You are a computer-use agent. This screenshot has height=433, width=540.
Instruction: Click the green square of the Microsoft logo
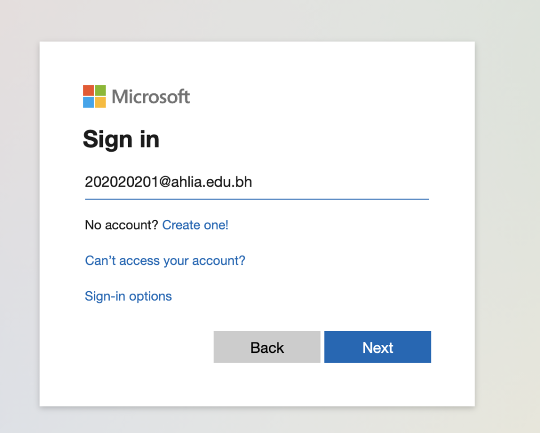(100, 90)
